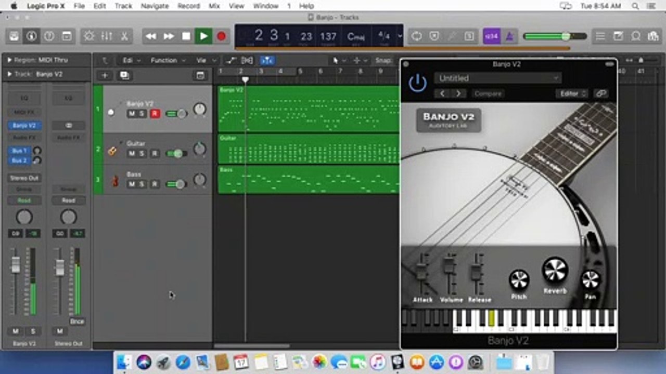Click the Bus 1 send slot
Viewport: 666px width, 374px height.
coord(19,151)
